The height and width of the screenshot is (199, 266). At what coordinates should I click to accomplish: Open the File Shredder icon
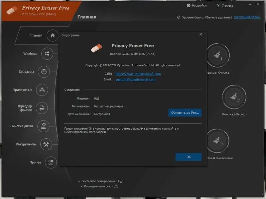pyautogui.click(x=42, y=108)
